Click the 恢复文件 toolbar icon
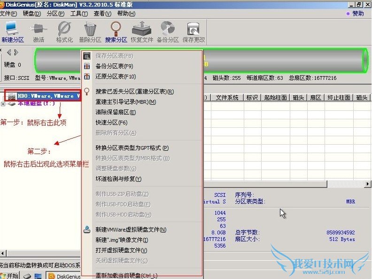The image size is (372, 279). click(142, 32)
